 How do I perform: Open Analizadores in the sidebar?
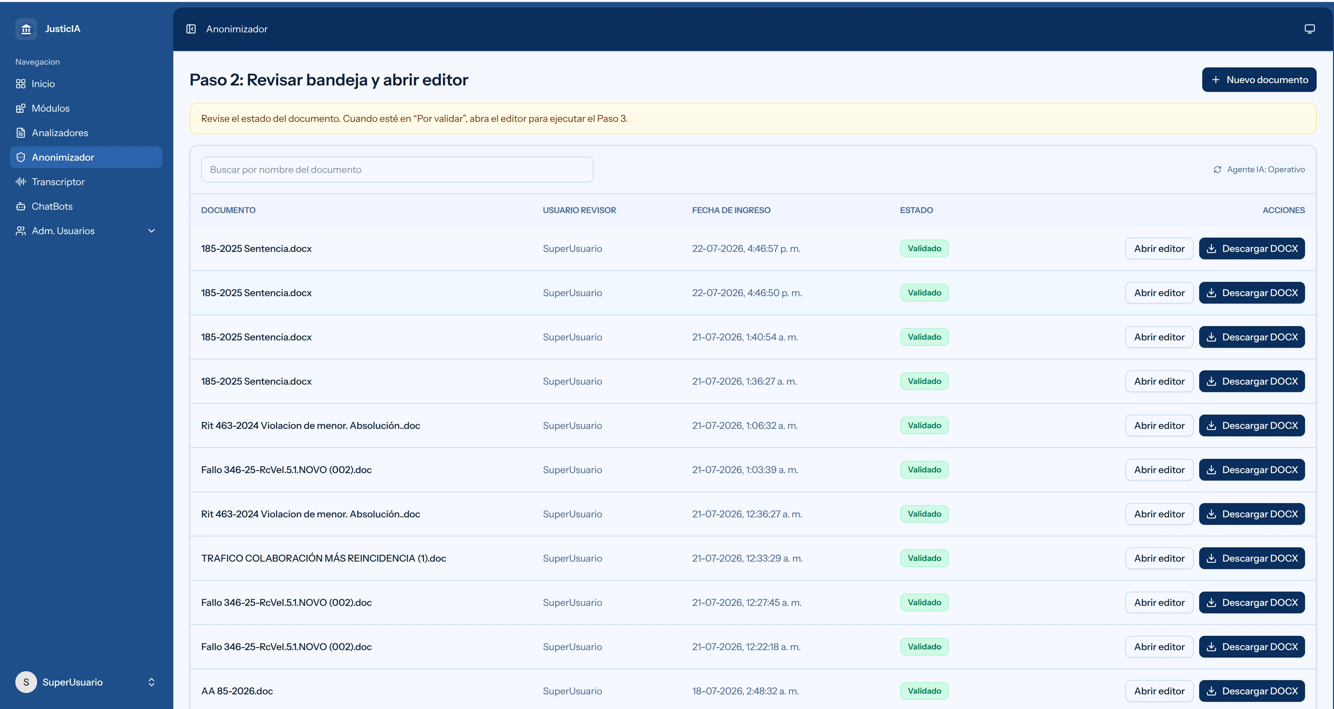(86, 133)
